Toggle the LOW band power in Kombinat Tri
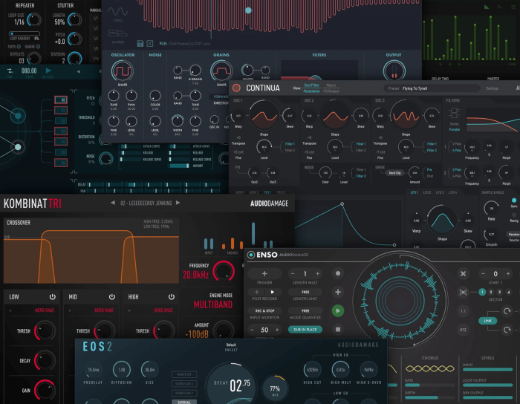The height and width of the screenshot is (404, 520). (53, 296)
